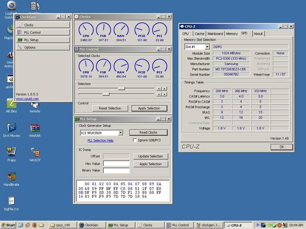
Task: Launch HandBrake from the desktop
Action: 11,179
